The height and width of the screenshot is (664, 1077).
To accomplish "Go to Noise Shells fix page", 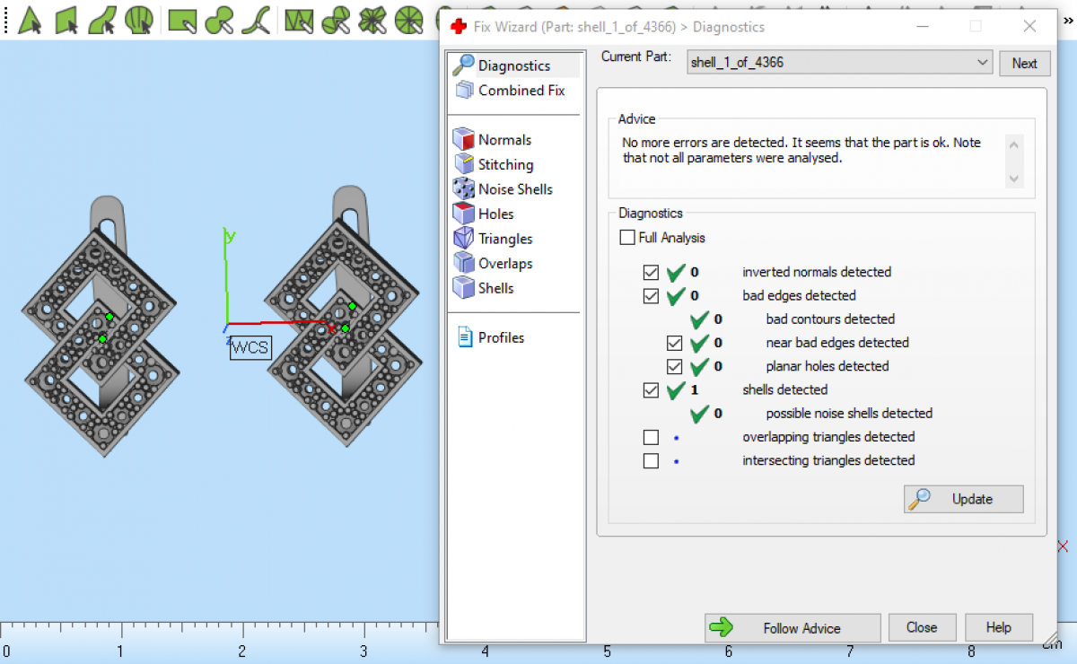I will 514,189.
